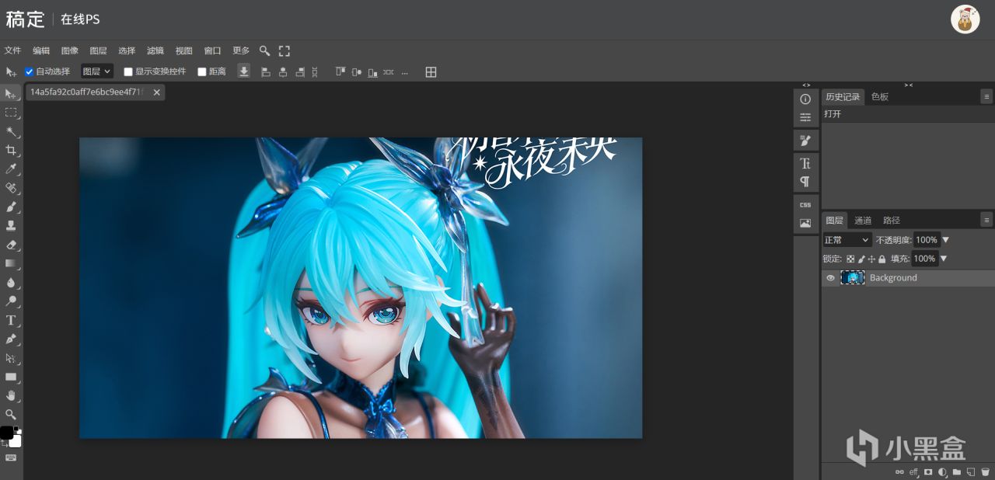
Task: Open the Paragraph panel icon
Action: [x=805, y=182]
